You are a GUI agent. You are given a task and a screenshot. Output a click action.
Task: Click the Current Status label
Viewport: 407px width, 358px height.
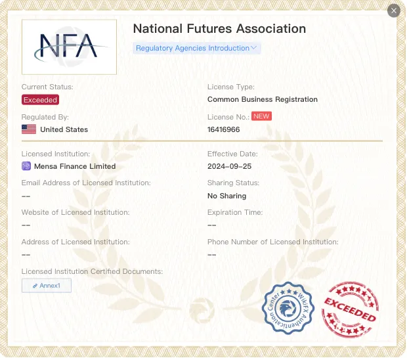[x=47, y=87]
